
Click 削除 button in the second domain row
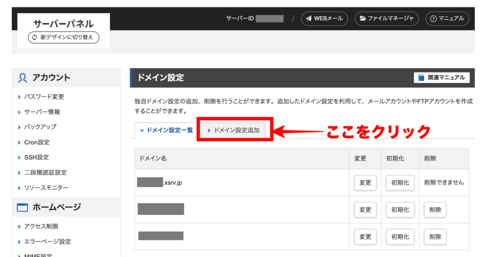click(435, 209)
